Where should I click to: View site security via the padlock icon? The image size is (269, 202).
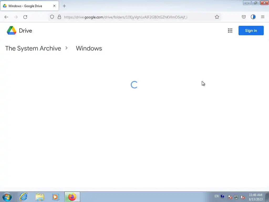[59, 17]
